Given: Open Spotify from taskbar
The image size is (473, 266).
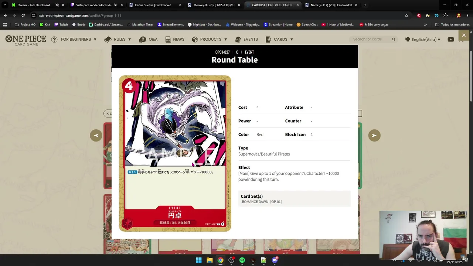Looking at the screenshot, I should (x=242, y=260).
